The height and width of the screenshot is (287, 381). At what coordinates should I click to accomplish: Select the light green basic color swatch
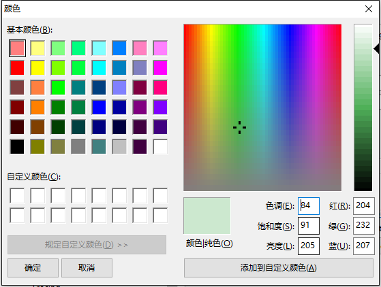point(58,48)
